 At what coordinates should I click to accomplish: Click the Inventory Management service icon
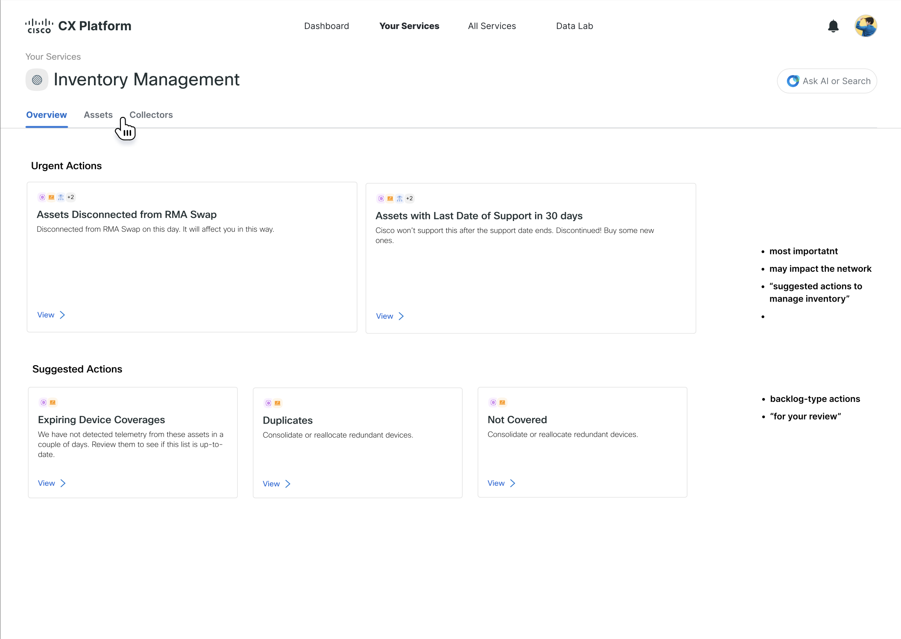pyautogui.click(x=37, y=80)
